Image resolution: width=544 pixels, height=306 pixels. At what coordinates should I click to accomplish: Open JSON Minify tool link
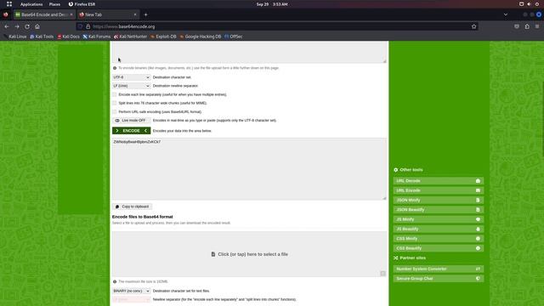(x=439, y=201)
